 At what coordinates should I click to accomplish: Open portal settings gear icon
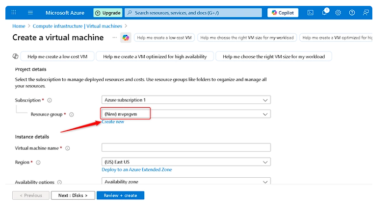[338, 13]
